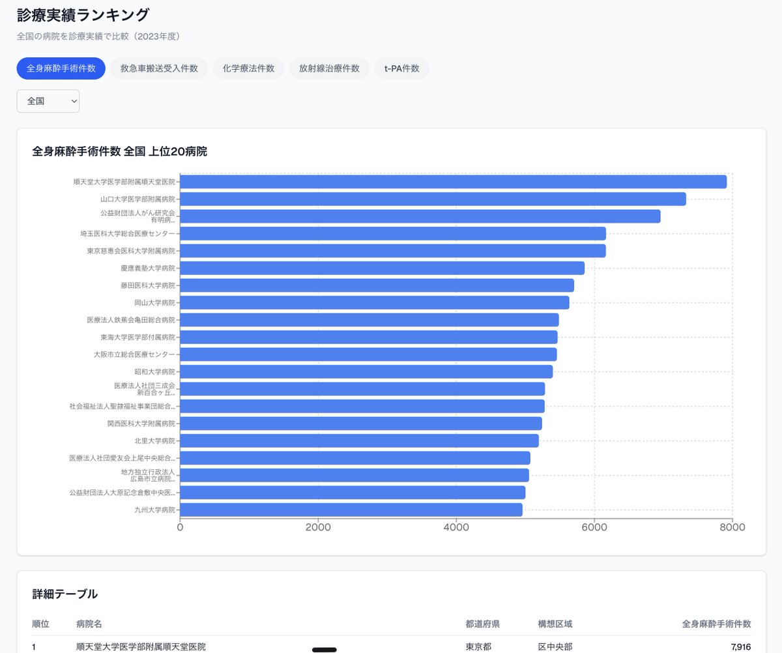Click the bar for 医療法人社団三成会 新百合ヶ丘
782x653 pixels.
(x=362, y=389)
